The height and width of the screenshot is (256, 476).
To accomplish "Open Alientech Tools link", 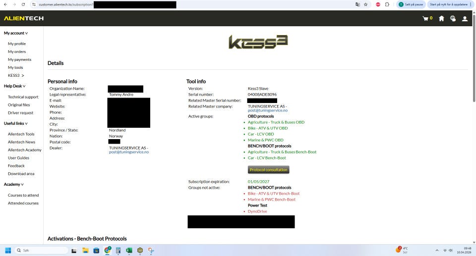I will [21, 134].
